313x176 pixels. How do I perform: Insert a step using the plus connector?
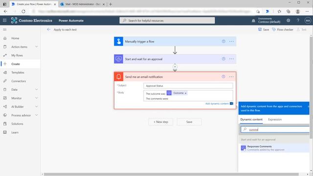pyautogui.click(x=175, y=66)
